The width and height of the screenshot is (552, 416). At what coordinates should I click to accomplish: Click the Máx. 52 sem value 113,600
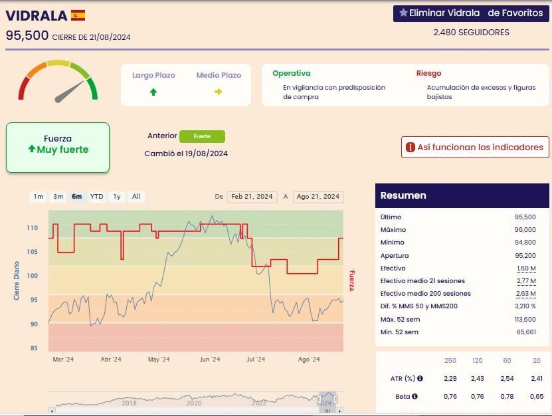[x=525, y=320]
